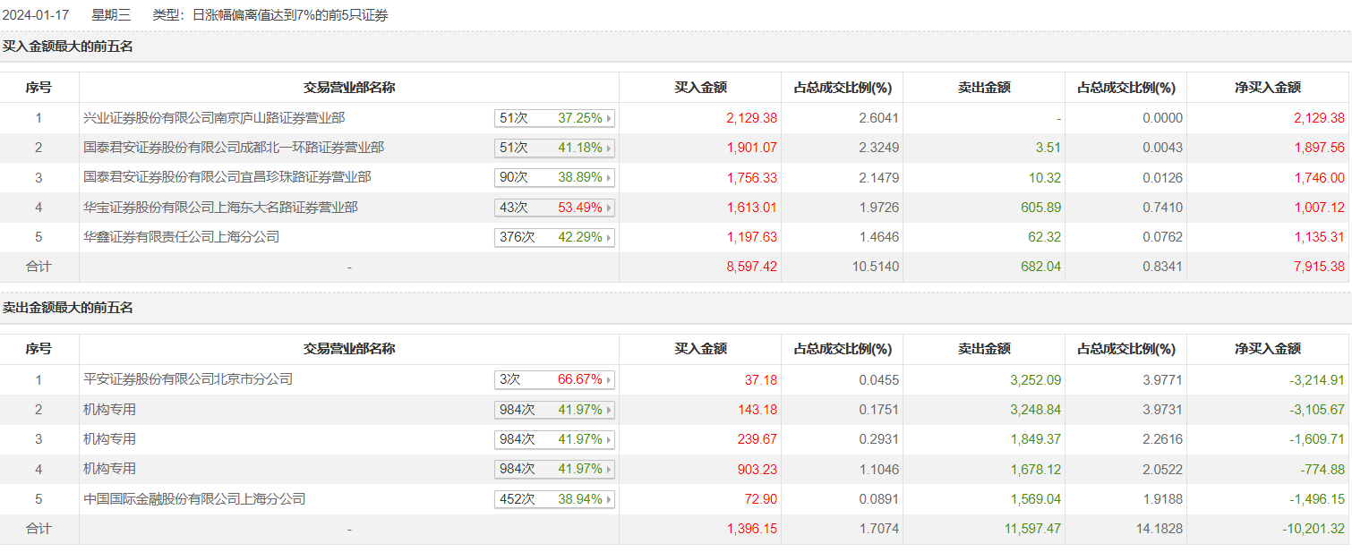
Task: Open 国泰君安宜昌珍珠路证券营业部 link
Action: point(227,177)
